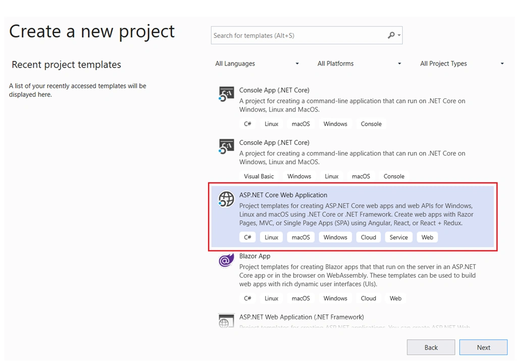This screenshot has width=517, height=361.
Task: Select the Blazor App template title
Action: click(x=254, y=256)
